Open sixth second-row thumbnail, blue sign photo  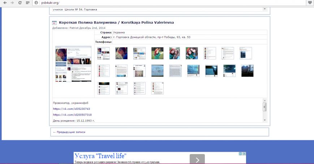point(193,71)
